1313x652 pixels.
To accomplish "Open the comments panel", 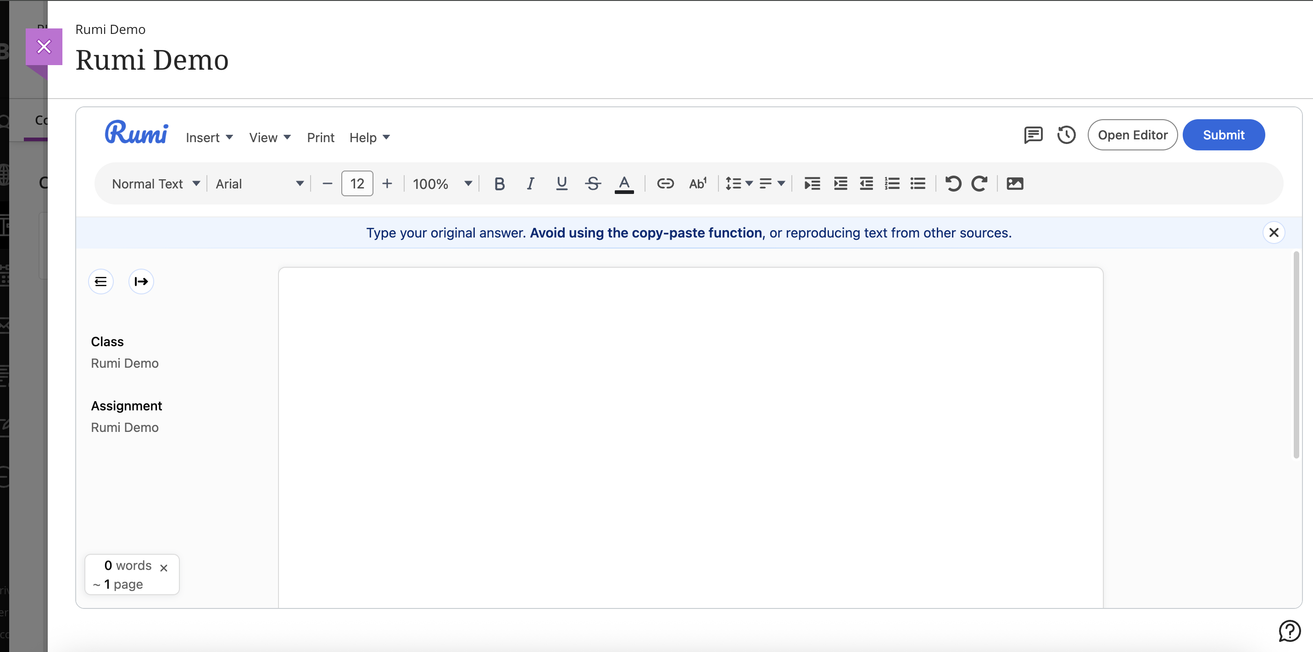I will tap(1033, 135).
